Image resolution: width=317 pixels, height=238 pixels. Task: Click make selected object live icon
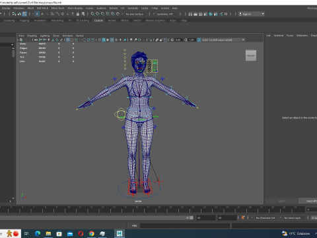[x=118, y=14]
